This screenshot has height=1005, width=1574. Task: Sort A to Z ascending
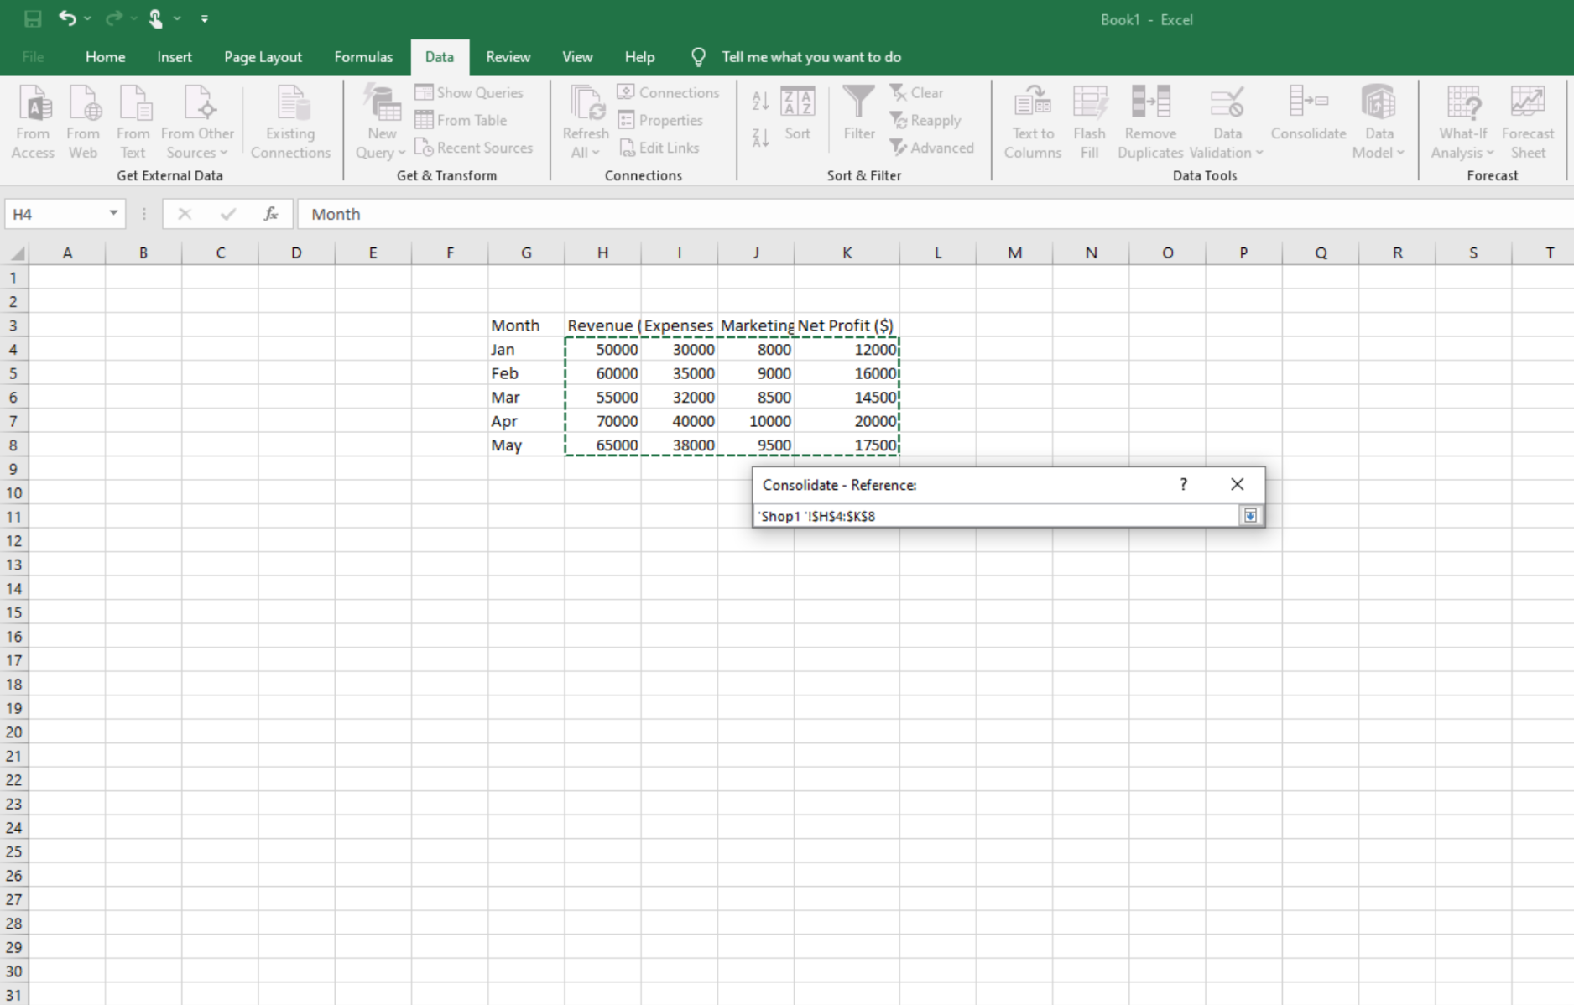coord(760,102)
